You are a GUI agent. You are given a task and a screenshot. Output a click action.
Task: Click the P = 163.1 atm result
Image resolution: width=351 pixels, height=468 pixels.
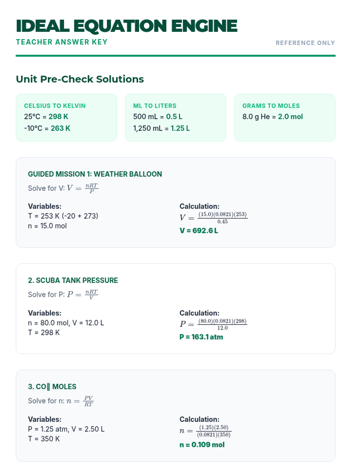coord(201,337)
